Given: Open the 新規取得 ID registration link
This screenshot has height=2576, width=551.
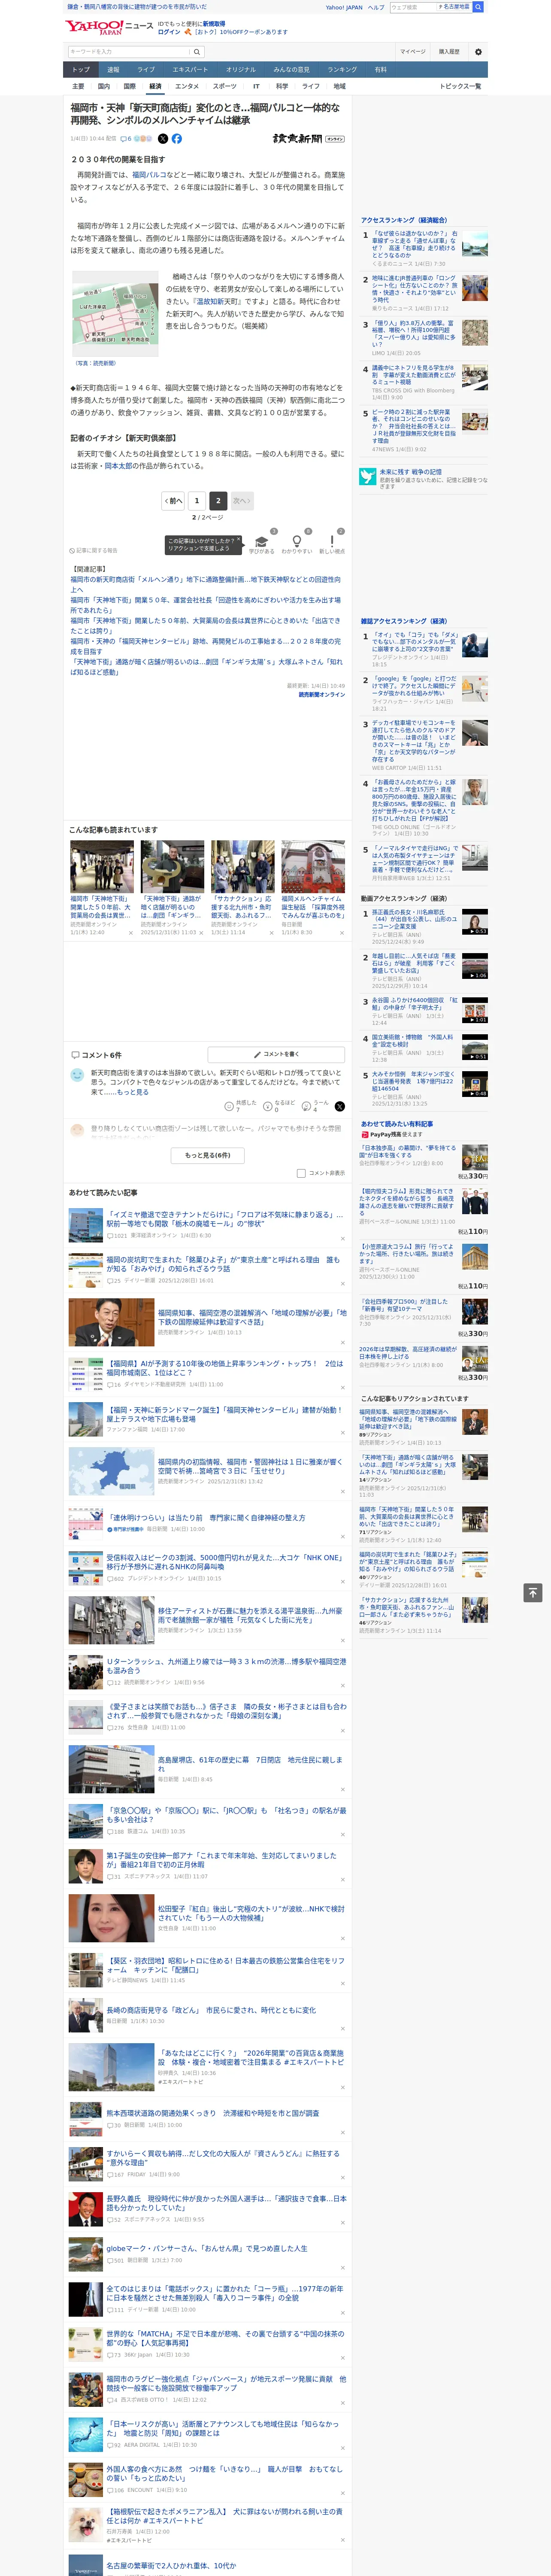Looking at the screenshot, I should pyautogui.click(x=214, y=24).
